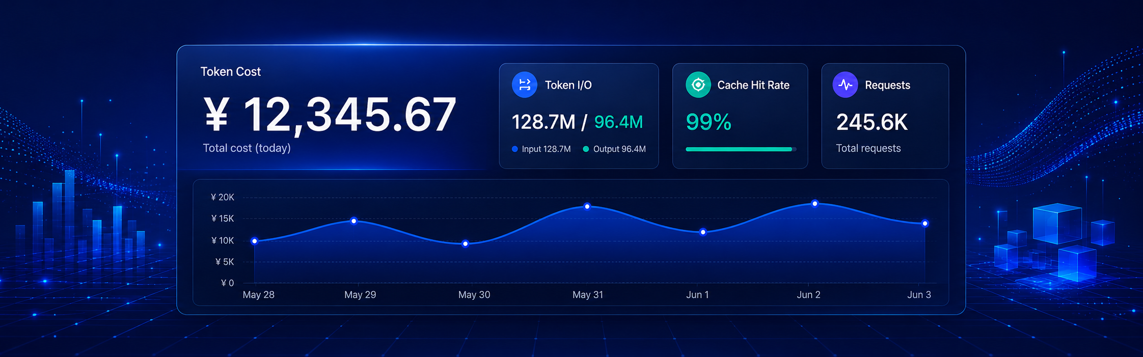Click the Requests card title
Screen dimensions: 1143x357
point(887,85)
